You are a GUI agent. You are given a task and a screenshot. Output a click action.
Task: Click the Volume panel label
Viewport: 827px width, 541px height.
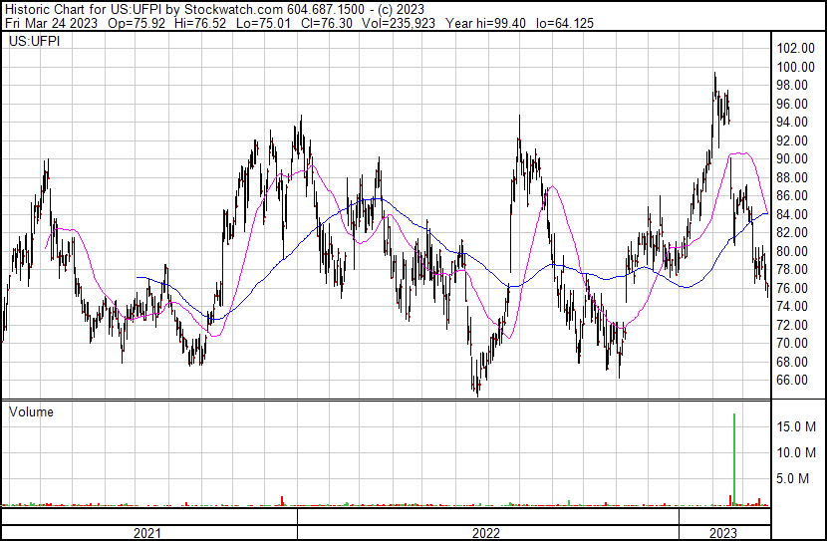click(31, 411)
